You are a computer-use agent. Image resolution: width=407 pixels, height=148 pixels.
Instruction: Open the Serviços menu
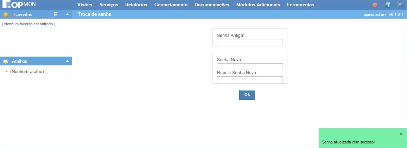(109, 5)
